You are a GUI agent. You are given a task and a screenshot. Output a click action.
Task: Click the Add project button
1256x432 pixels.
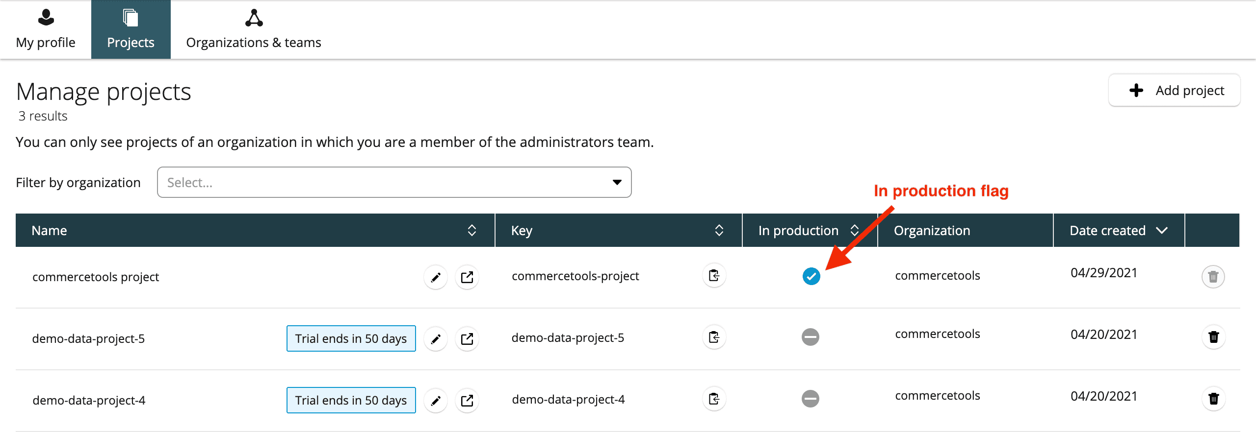(1174, 90)
